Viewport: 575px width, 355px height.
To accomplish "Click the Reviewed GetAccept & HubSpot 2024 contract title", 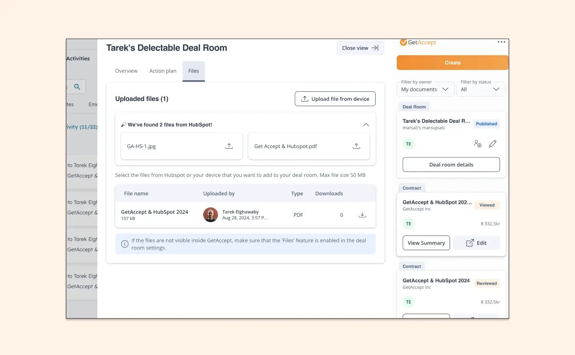I will 436,280.
